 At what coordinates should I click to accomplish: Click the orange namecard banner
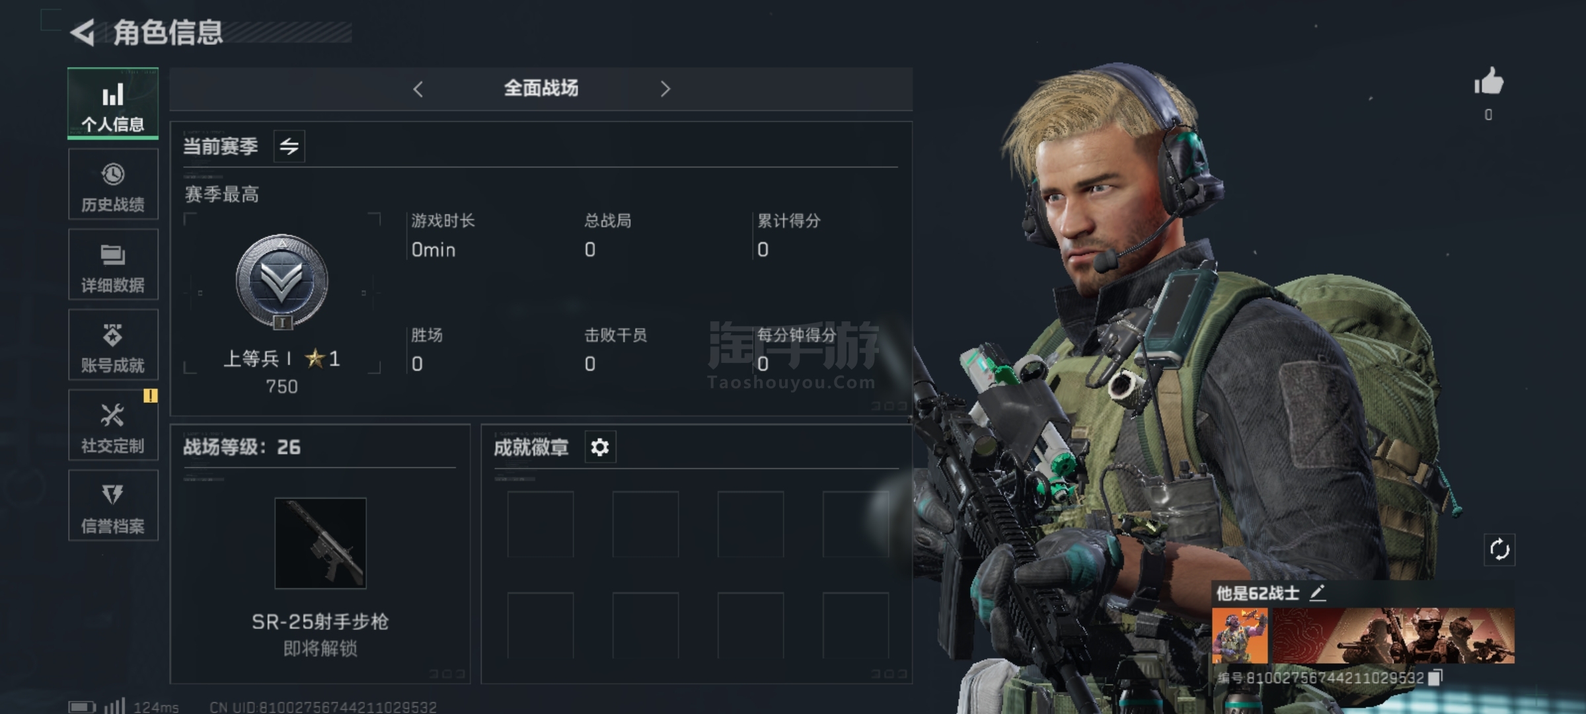pyautogui.click(x=1393, y=636)
